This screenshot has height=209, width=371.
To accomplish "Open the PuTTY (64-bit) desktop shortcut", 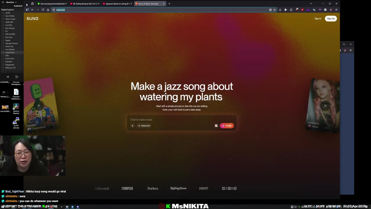I will pyautogui.click(x=16, y=123).
